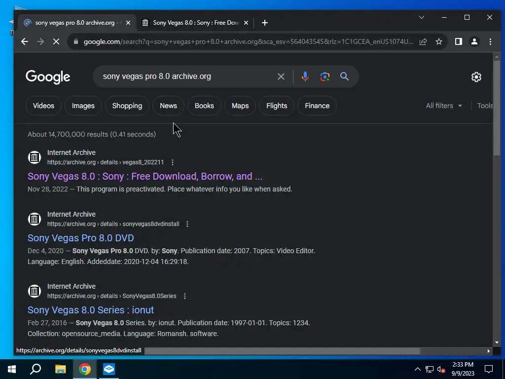505x379 pixels.
Task: Open the Windows Start menu
Action: 12,369
